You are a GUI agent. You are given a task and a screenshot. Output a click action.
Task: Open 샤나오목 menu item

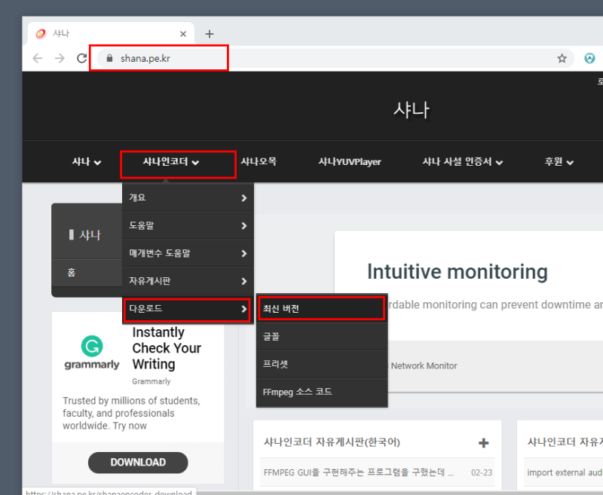pyautogui.click(x=259, y=162)
